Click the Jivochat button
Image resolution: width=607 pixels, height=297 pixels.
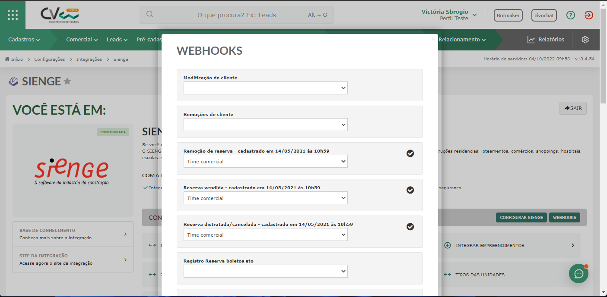(x=544, y=15)
